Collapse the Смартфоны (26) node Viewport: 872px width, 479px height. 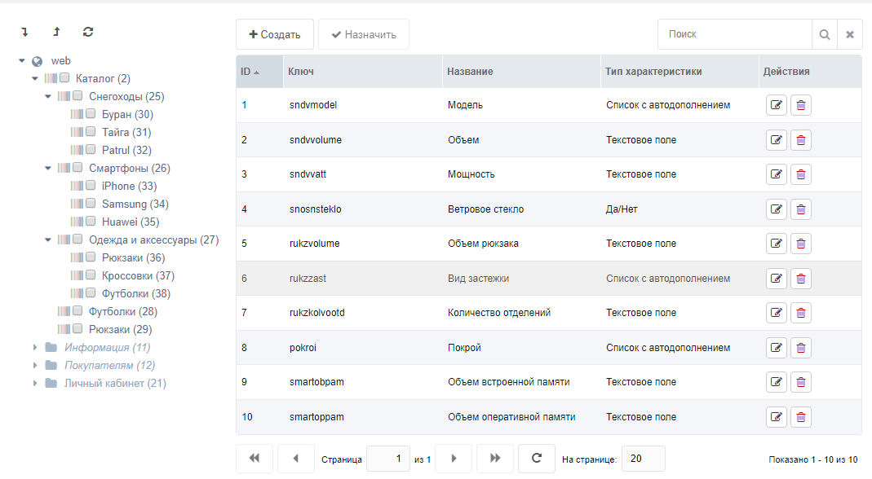(x=48, y=168)
